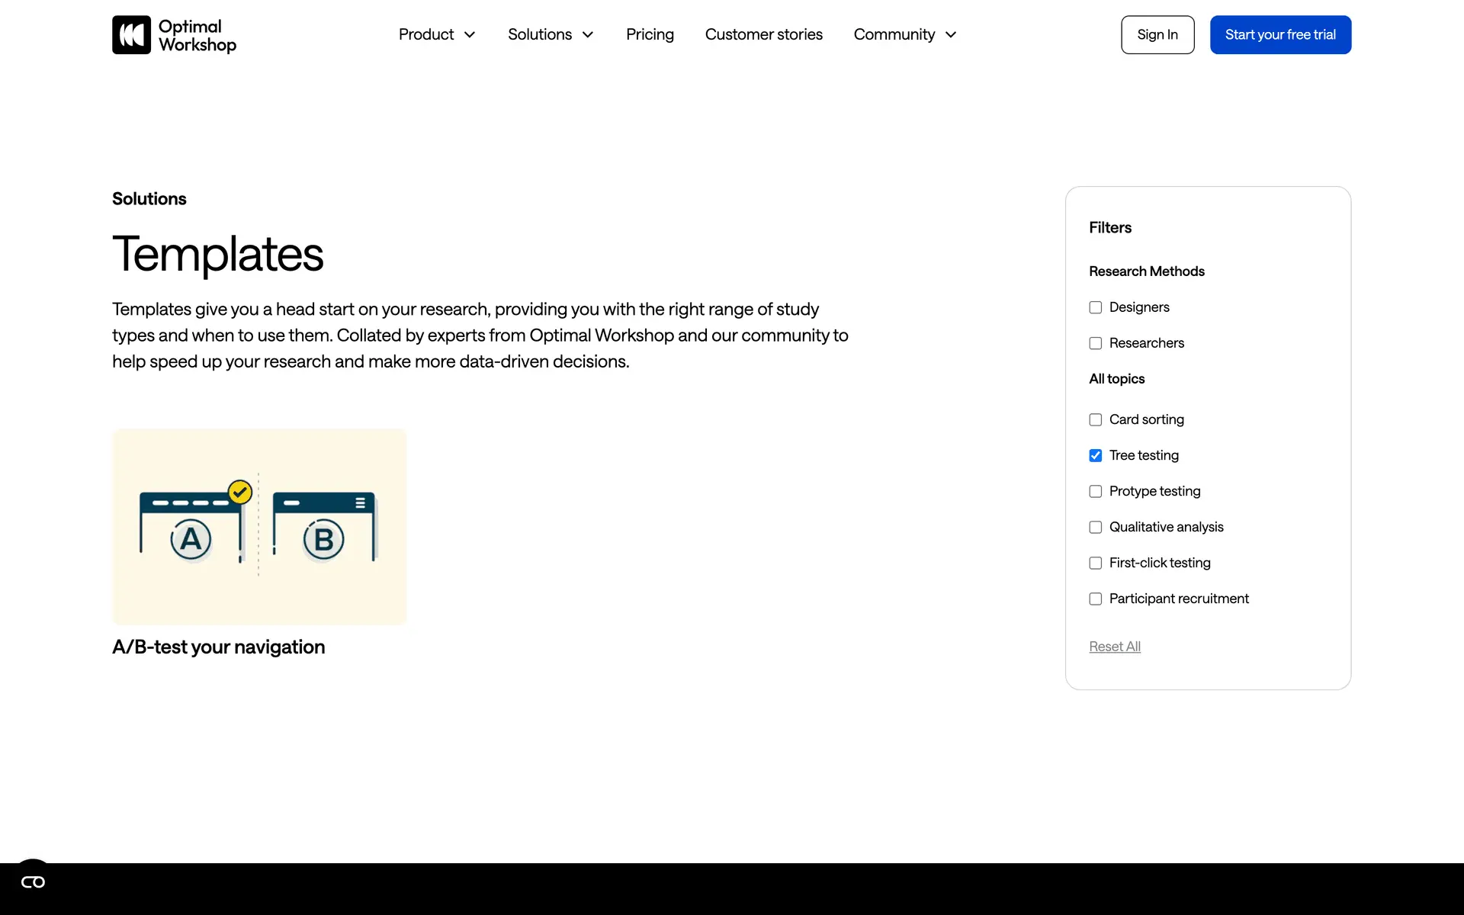The image size is (1464, 915).
Task: Click the Optimal Workshop logo icon
Action: coord(131,35)
